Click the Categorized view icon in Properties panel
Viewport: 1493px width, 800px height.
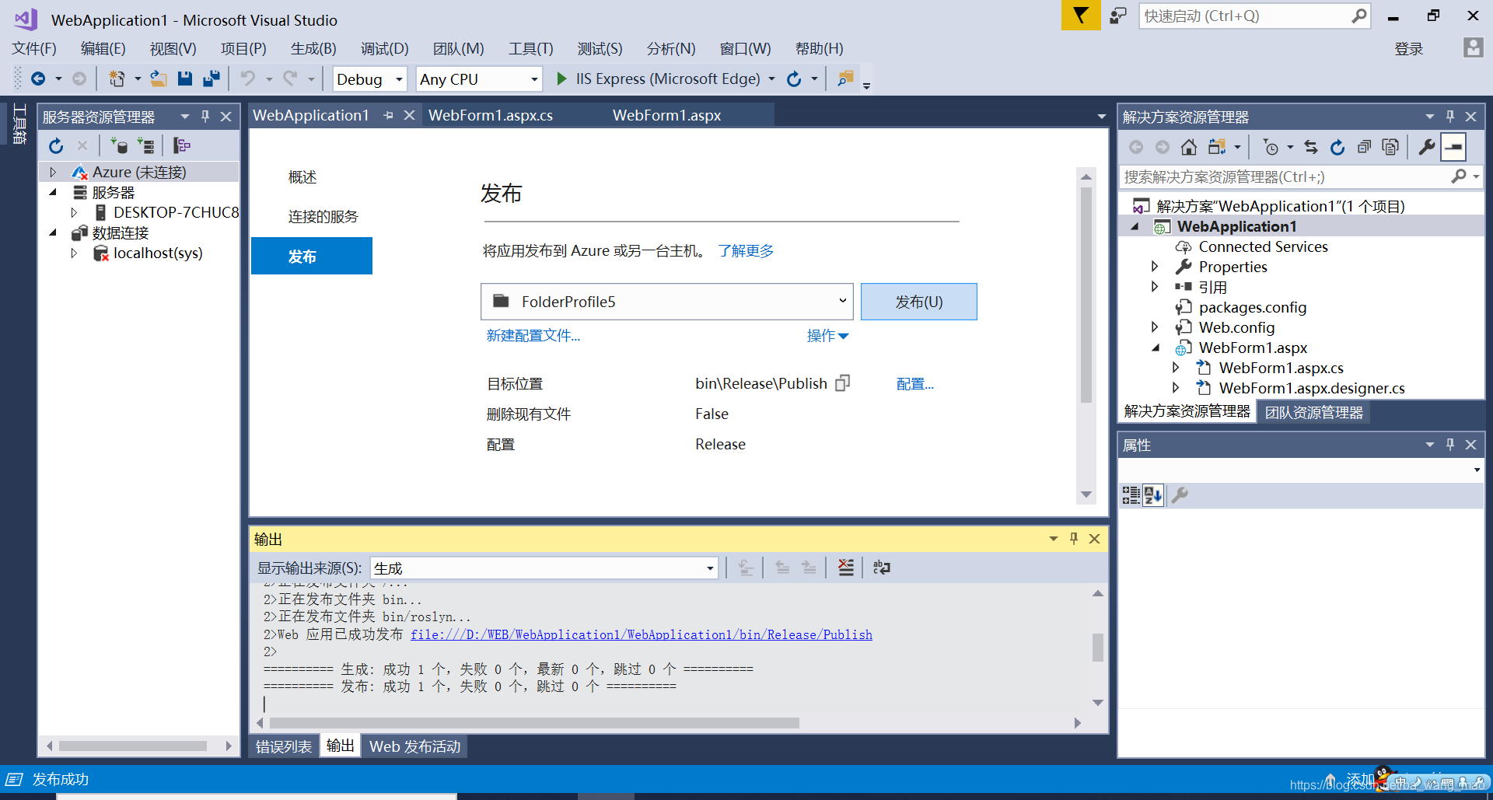[x=1131, y=495]
